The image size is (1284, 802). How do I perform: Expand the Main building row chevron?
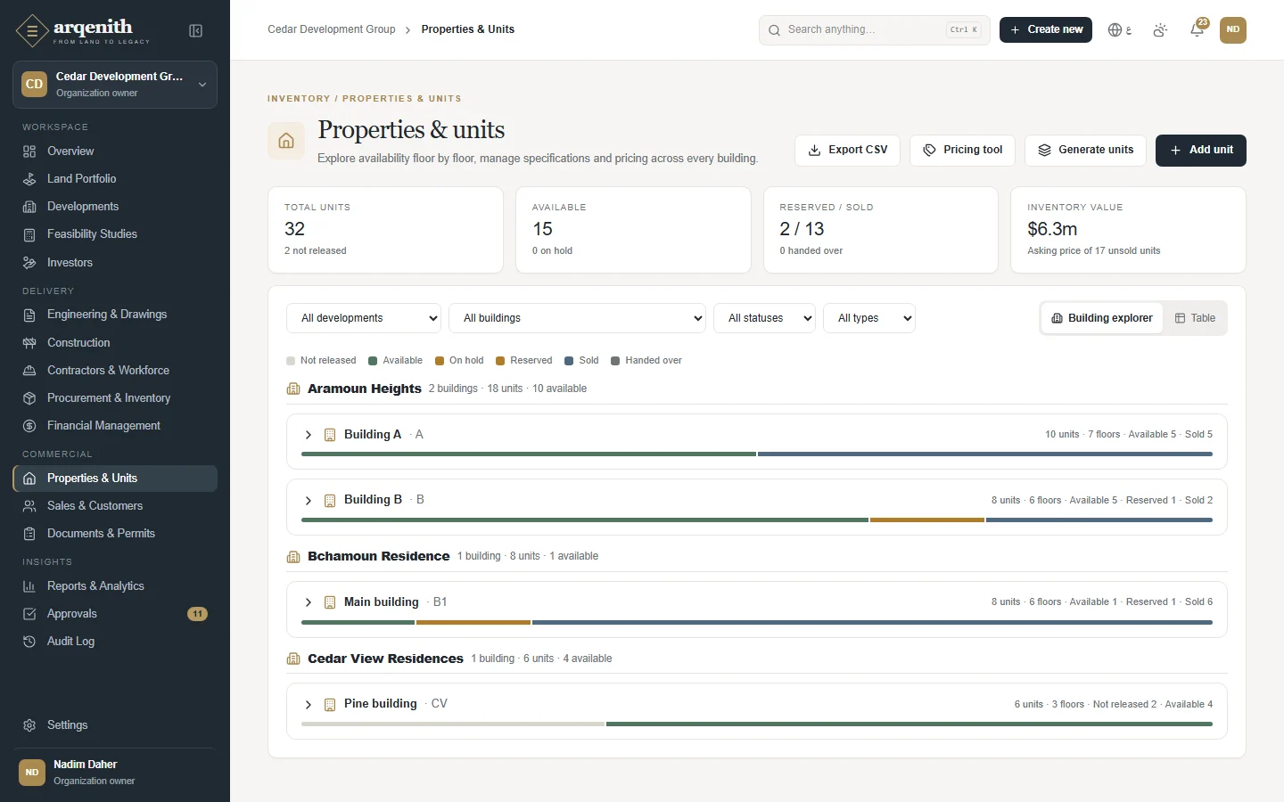[309, 602]
